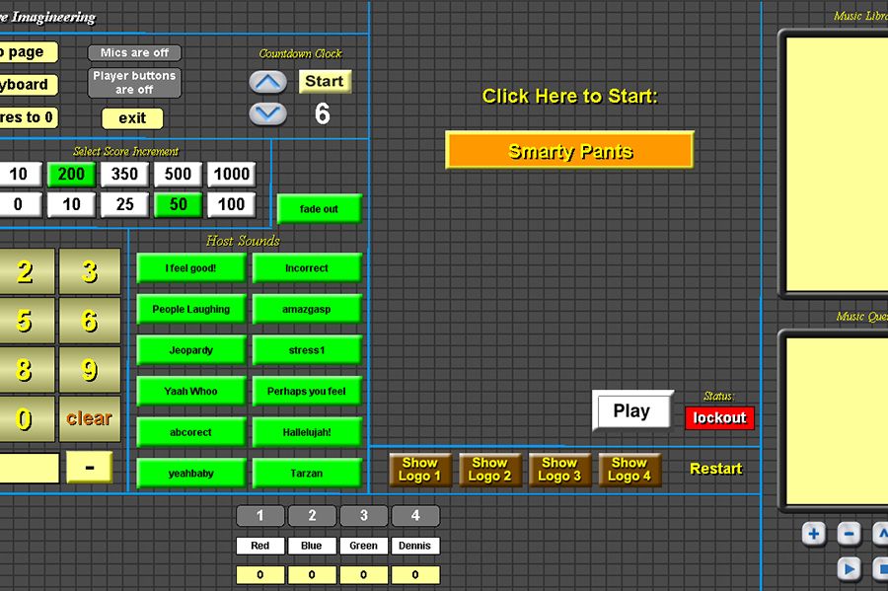
Task: Decrease the countdown clock with down arrow
Action: 267,113
